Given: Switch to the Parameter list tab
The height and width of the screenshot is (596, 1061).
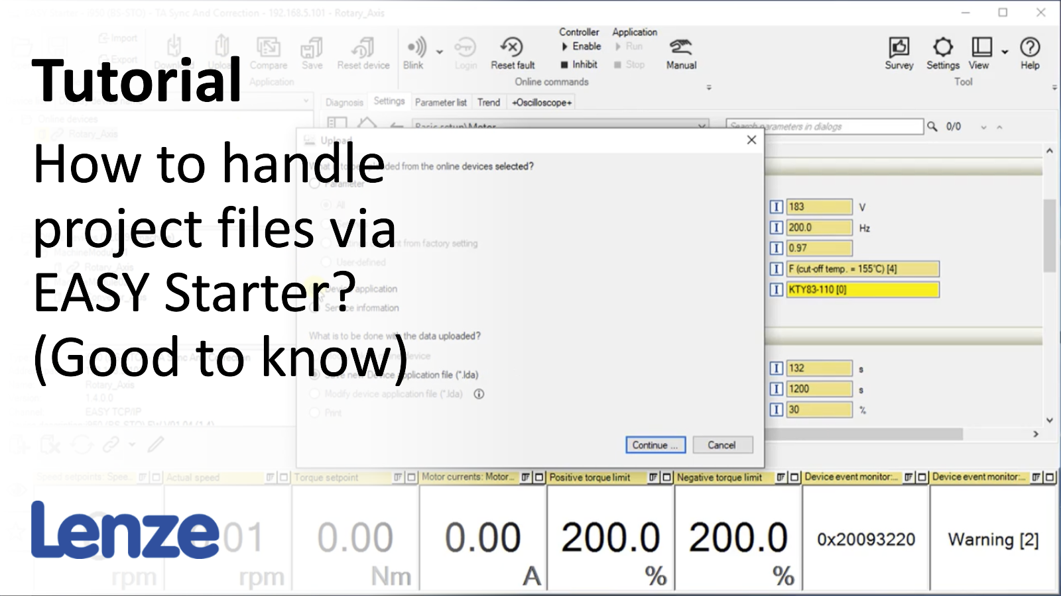Looking at the screenshot, I should [440, 103].
